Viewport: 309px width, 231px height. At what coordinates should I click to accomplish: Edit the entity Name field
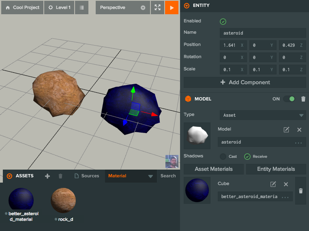263,33
